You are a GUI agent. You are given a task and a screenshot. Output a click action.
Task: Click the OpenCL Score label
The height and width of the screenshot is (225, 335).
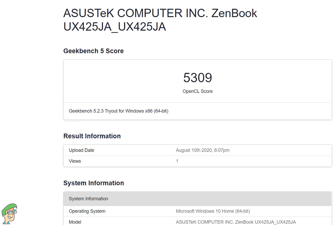click(198, 91)
